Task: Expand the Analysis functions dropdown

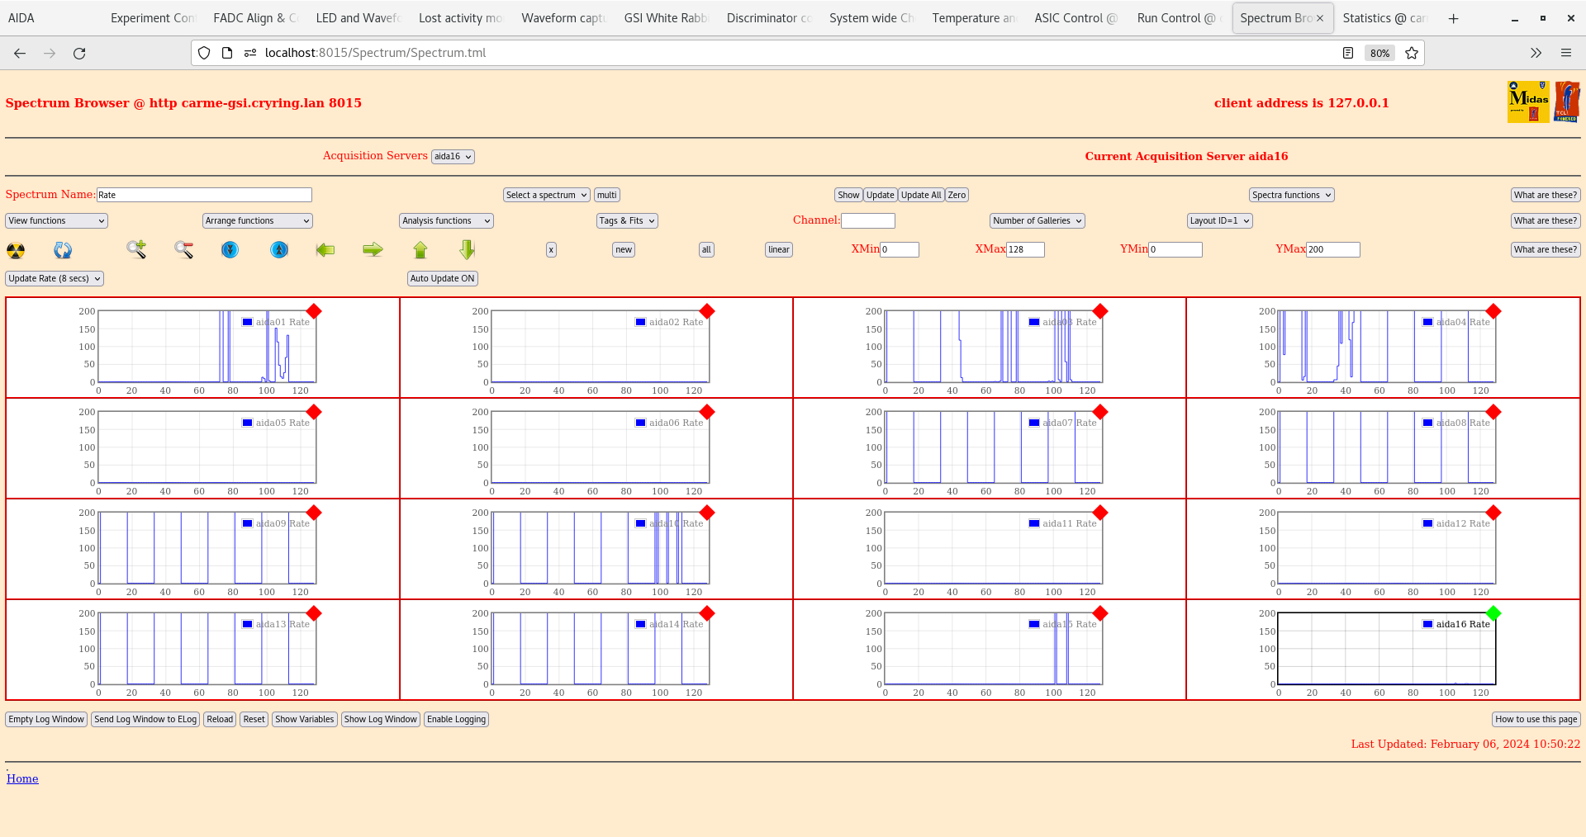Action: [446, 220]
